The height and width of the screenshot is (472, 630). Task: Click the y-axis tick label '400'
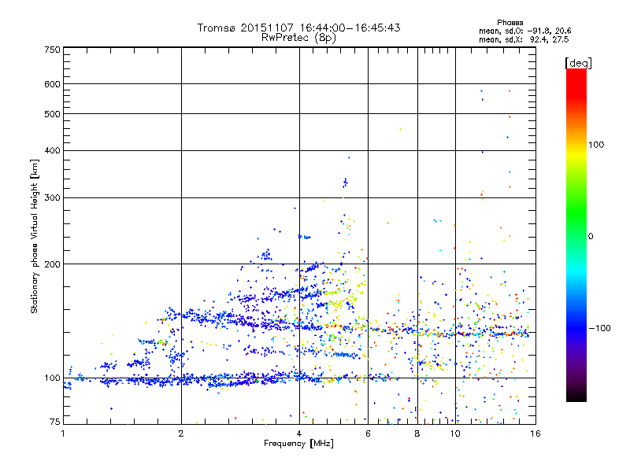[53, 150]
